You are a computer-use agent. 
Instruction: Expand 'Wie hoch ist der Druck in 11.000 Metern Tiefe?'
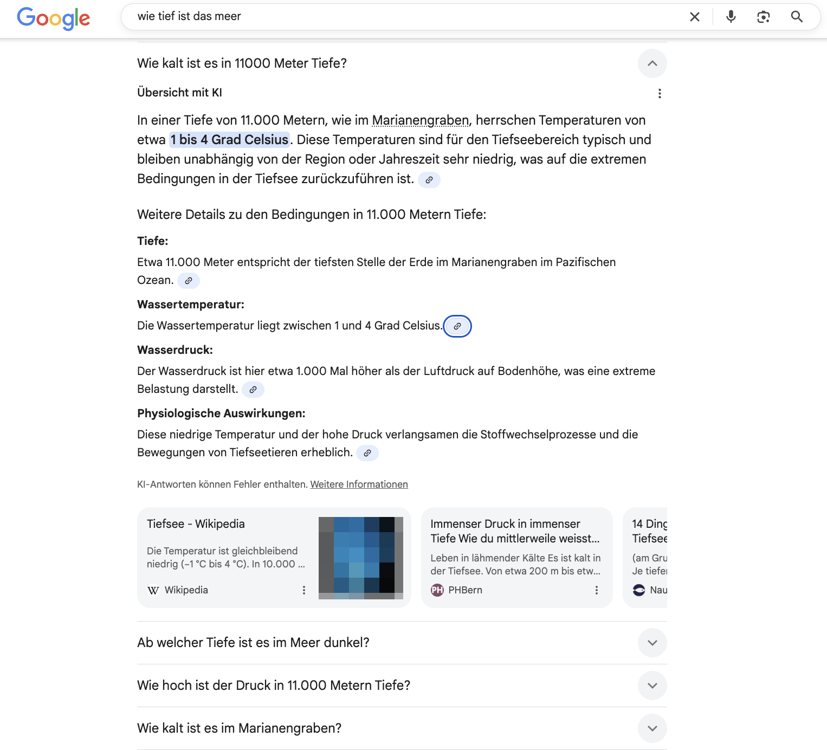coord(652,686)
